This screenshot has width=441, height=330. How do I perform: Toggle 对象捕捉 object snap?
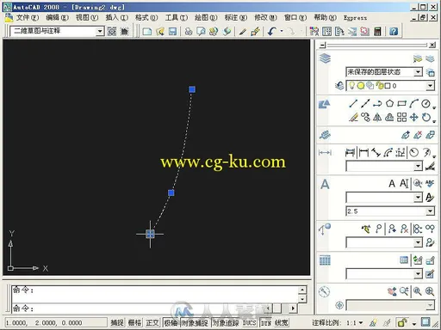tap(195, 322)
